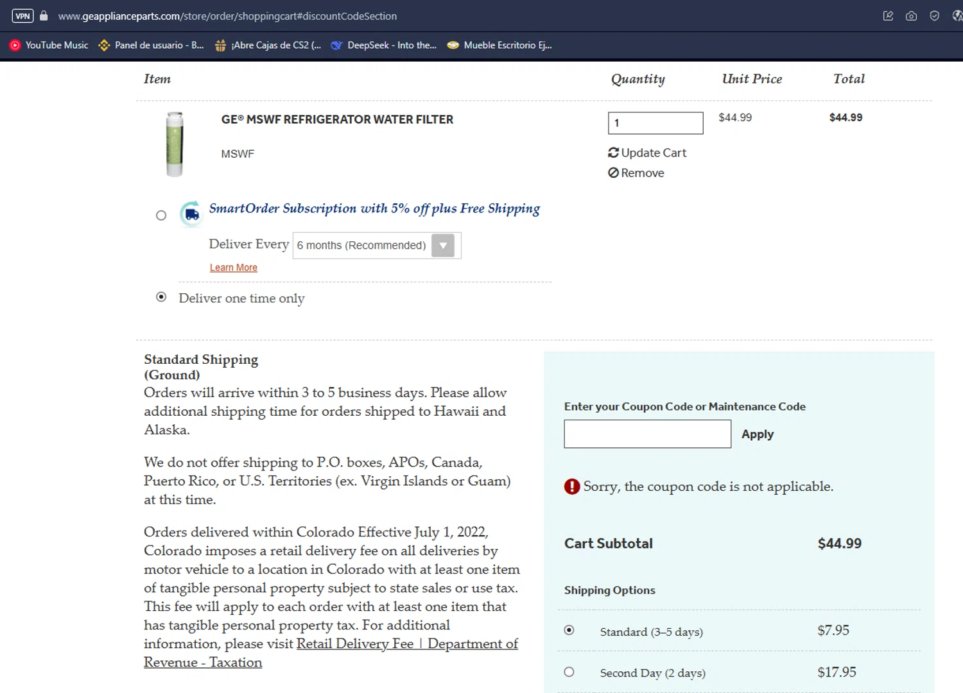963x693 pixels.
Task: Click the water filter product thumbnail
Action: click(175, 144)
